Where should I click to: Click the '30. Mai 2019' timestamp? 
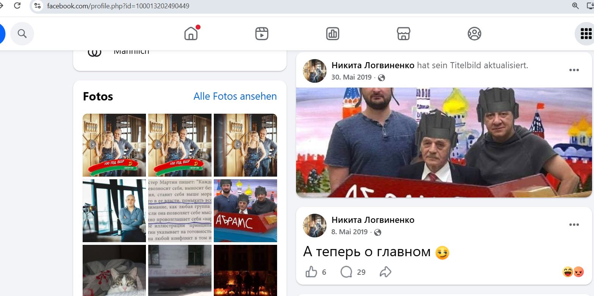(351, 77)
